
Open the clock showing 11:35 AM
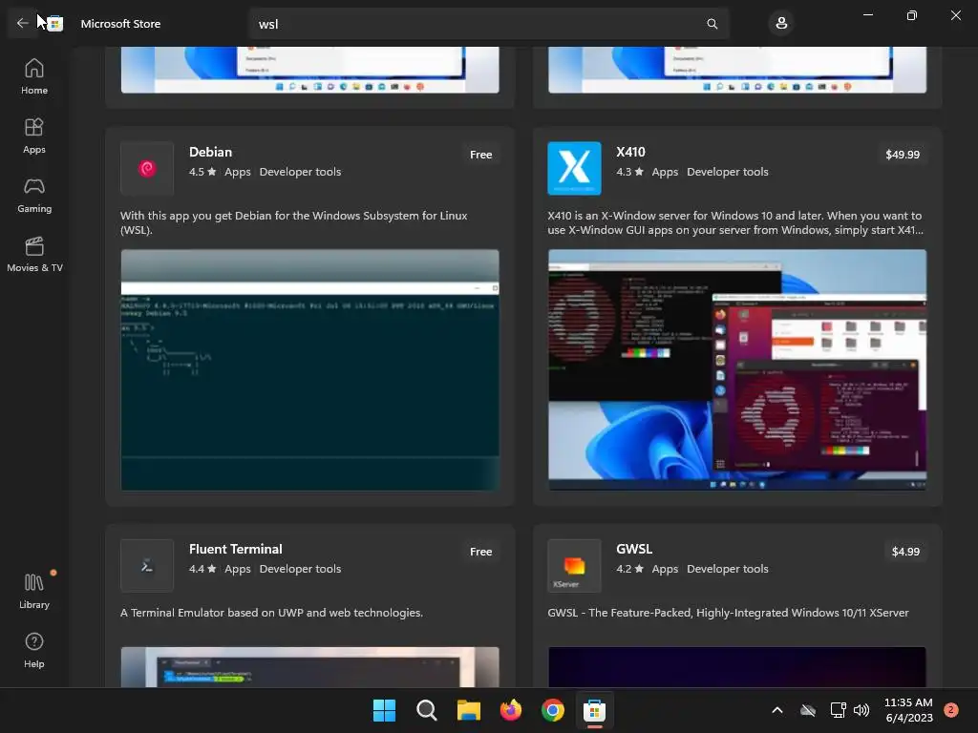[909, 710]
